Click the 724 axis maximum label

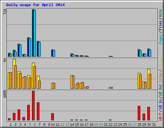(x=5, y=12)
